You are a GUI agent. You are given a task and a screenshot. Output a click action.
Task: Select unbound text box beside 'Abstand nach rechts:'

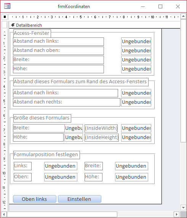point(136,102)
